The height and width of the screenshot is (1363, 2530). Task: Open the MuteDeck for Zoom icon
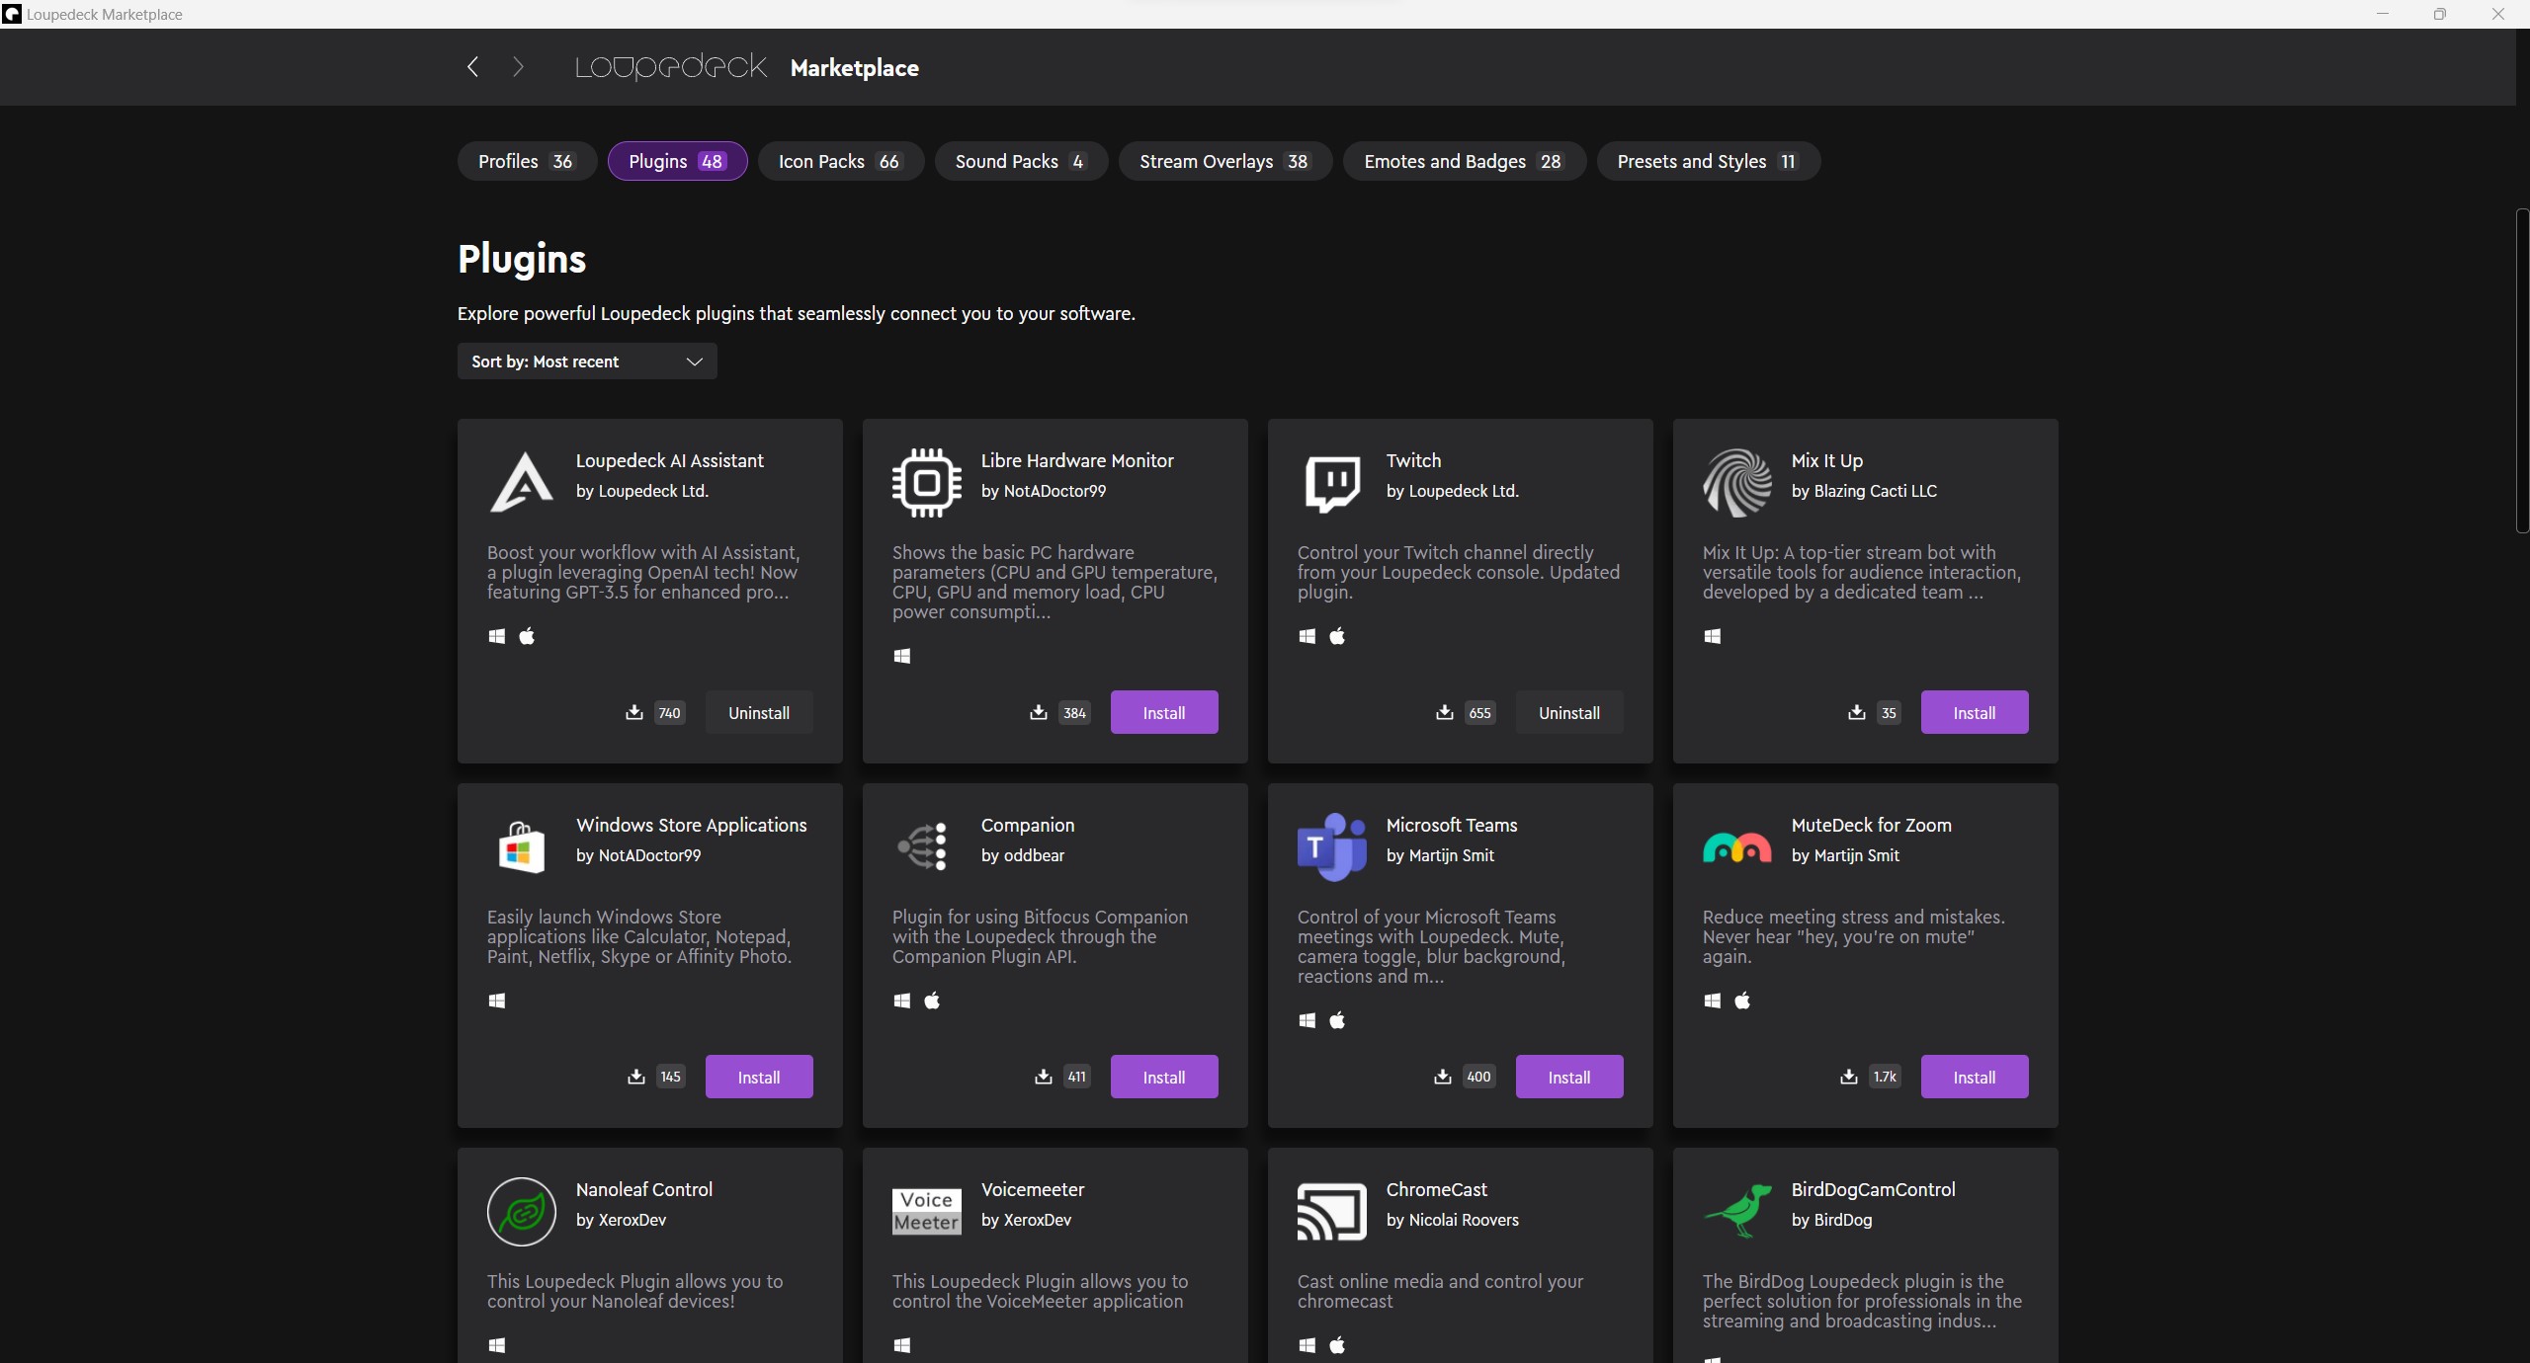coord(1737,847)
